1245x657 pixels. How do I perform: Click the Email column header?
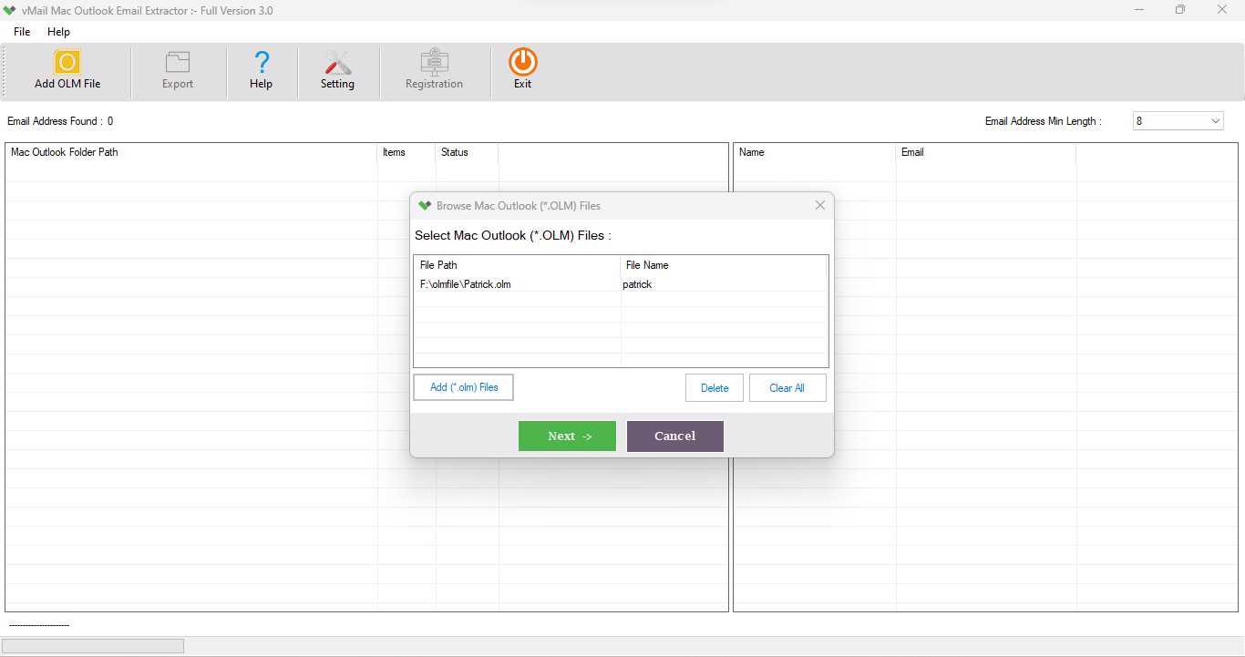coord(986,152)
